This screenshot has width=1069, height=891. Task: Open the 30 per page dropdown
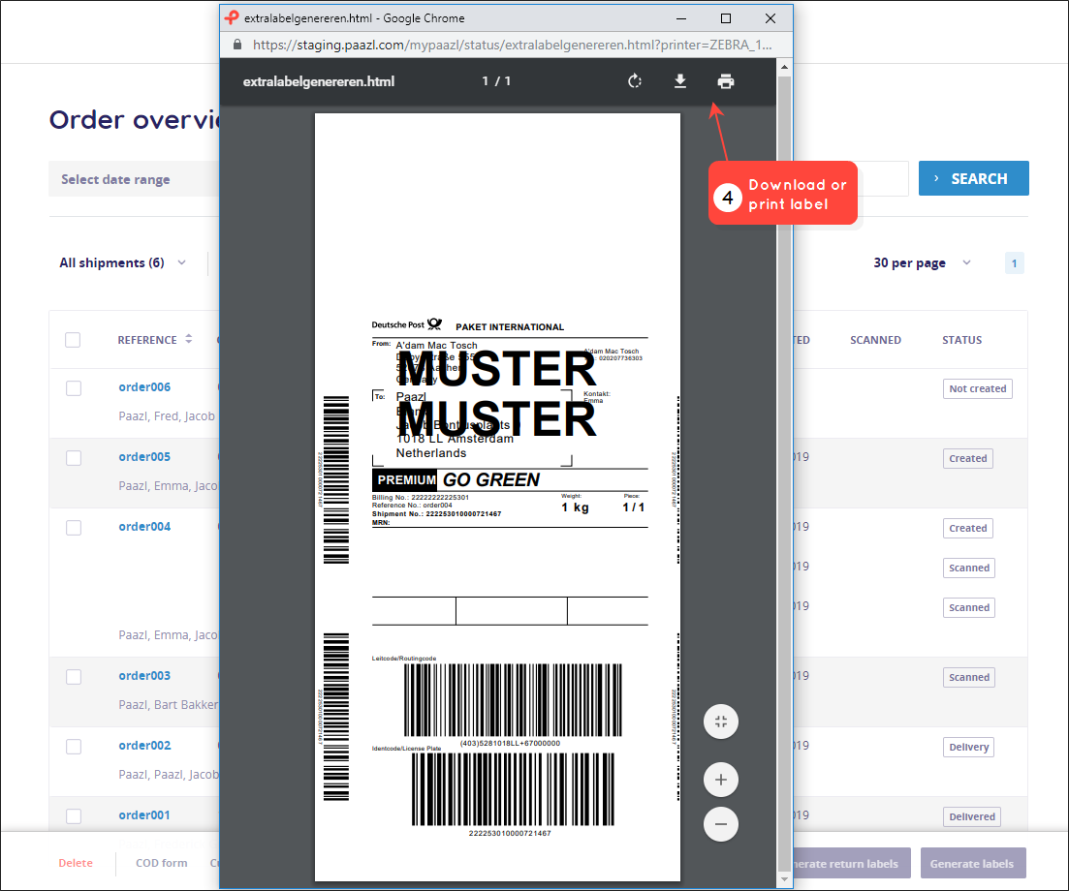click(x=923, y=262)
